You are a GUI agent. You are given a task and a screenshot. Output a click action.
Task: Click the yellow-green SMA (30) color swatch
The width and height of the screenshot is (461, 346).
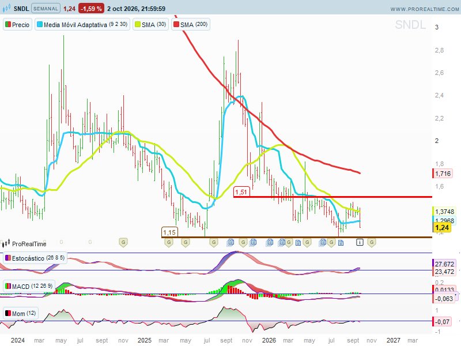pyautogui.click(x=138, y=24)
